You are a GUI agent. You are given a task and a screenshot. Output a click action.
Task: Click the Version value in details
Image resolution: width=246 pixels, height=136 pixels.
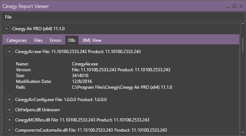click(x=121, y=70)
